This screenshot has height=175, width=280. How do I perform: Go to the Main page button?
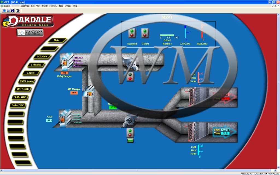coord(57,40)
